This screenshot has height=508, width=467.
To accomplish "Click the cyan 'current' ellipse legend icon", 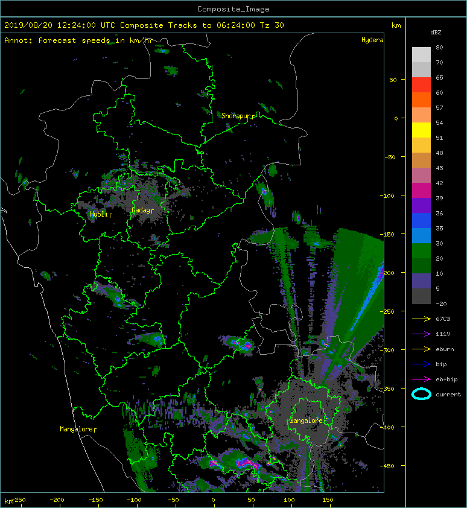I will coord(421,394).
